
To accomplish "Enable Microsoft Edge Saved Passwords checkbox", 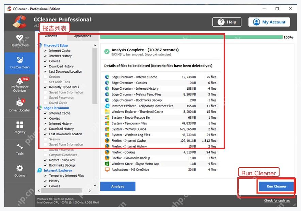I will coord(45,98).
